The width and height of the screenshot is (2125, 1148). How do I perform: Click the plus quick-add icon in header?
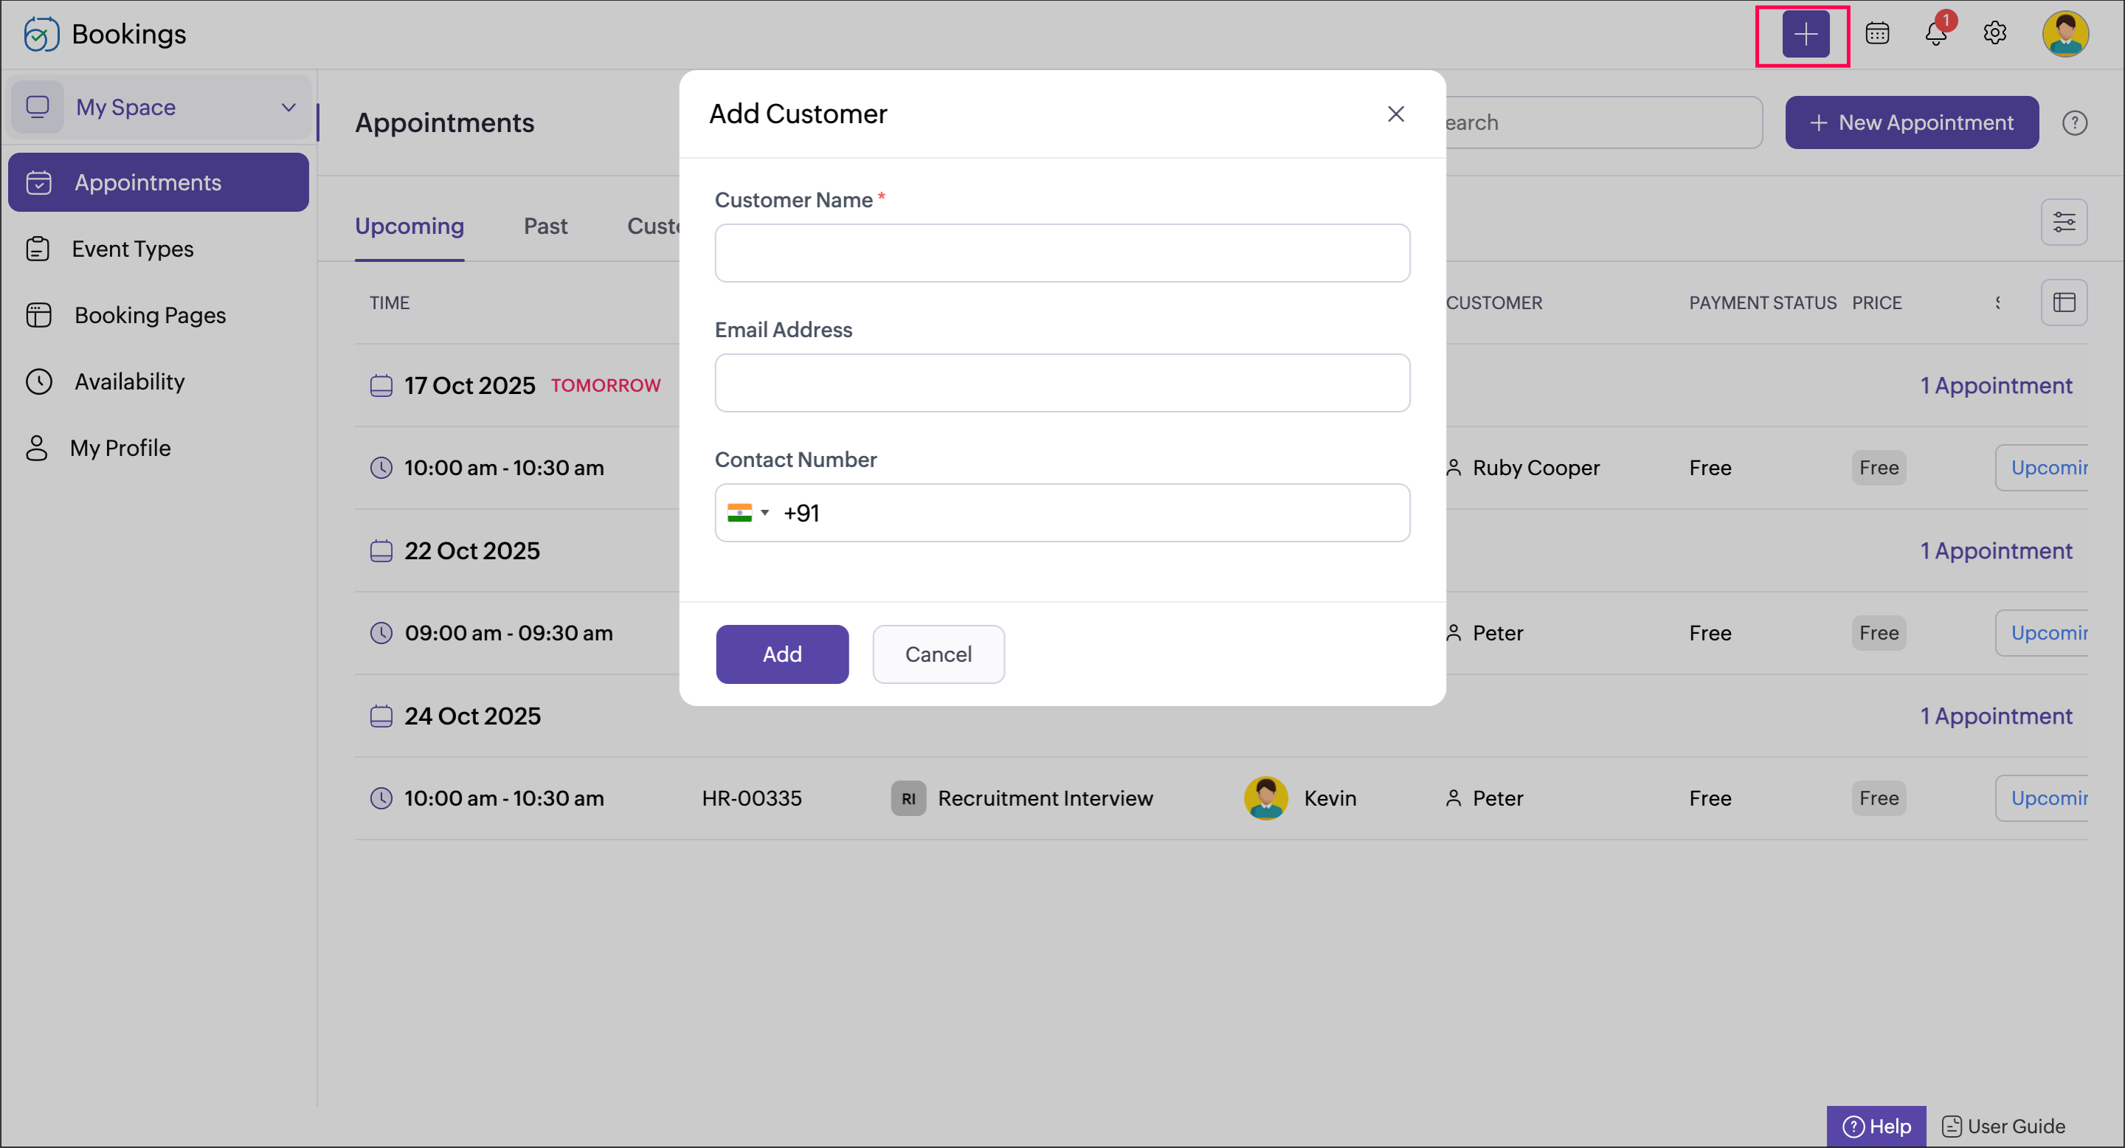tap(1805, 35)
